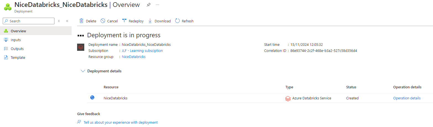Click the Cancel text in the toolbar
This screenshot has width=433, height=127.
[112, 21]
